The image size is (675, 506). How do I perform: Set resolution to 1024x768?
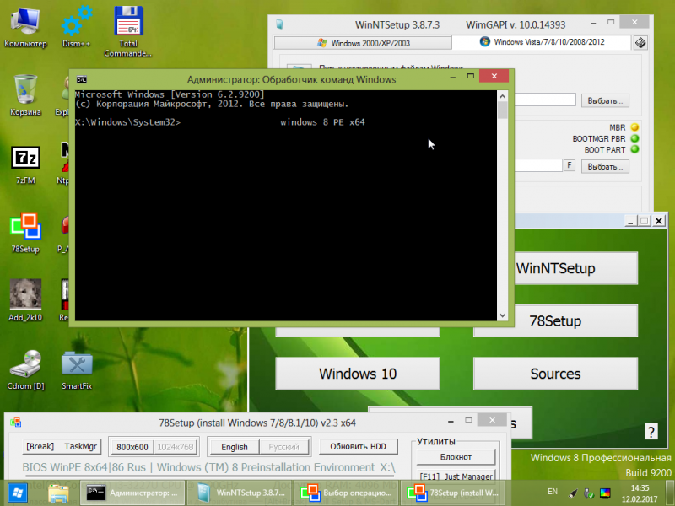175,447
